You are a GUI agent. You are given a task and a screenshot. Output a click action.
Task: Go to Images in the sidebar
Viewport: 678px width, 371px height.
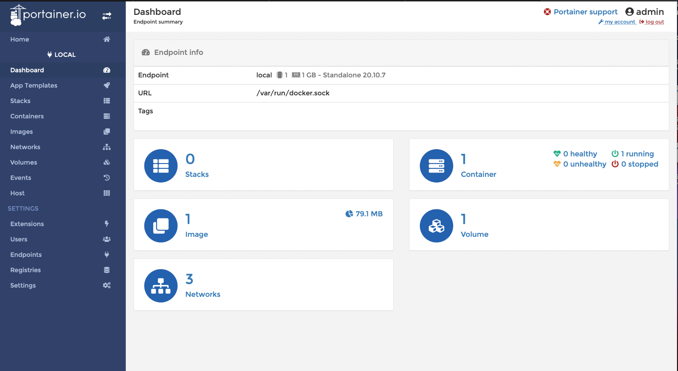[x=22, y=132]
